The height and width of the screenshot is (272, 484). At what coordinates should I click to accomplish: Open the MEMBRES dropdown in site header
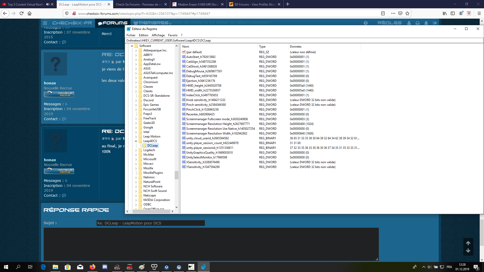[x=152, y=23]
